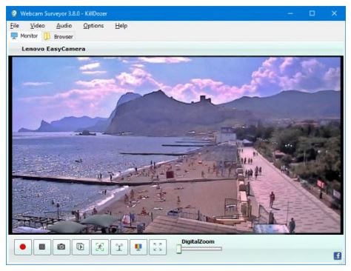Close the Webcam Surveyor window
The height and width of the screenshot is (271, 351).
[x=334, y=13]
